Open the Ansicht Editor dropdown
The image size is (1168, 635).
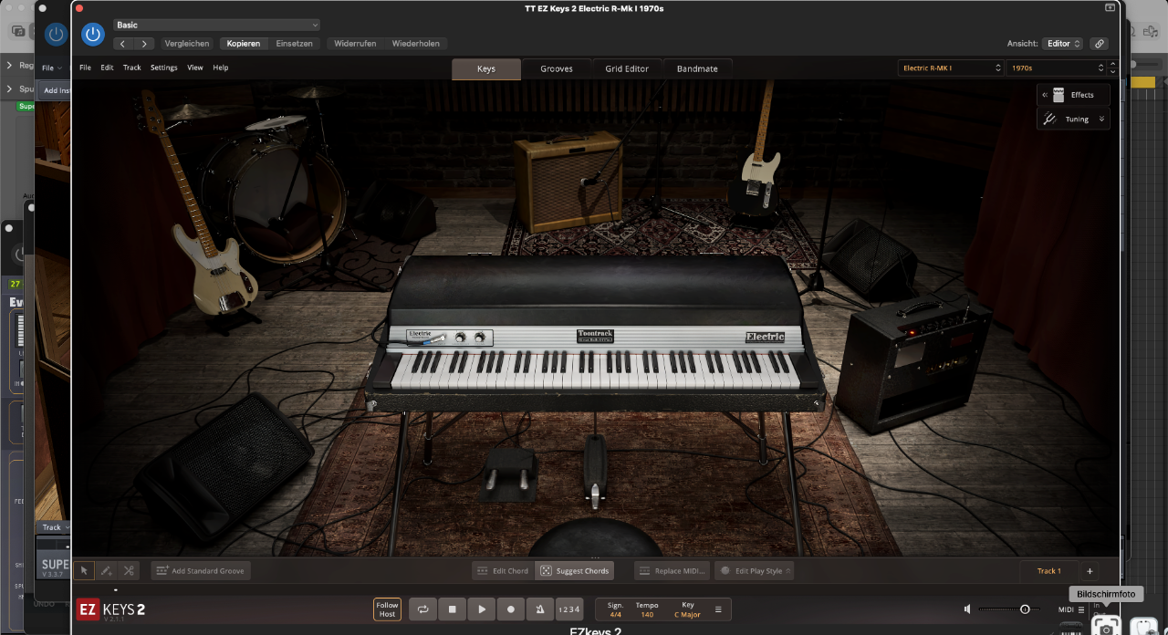coord(1062,44)
